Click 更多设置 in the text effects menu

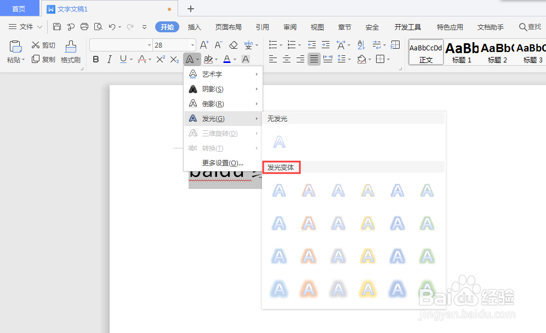click(222, 163)
